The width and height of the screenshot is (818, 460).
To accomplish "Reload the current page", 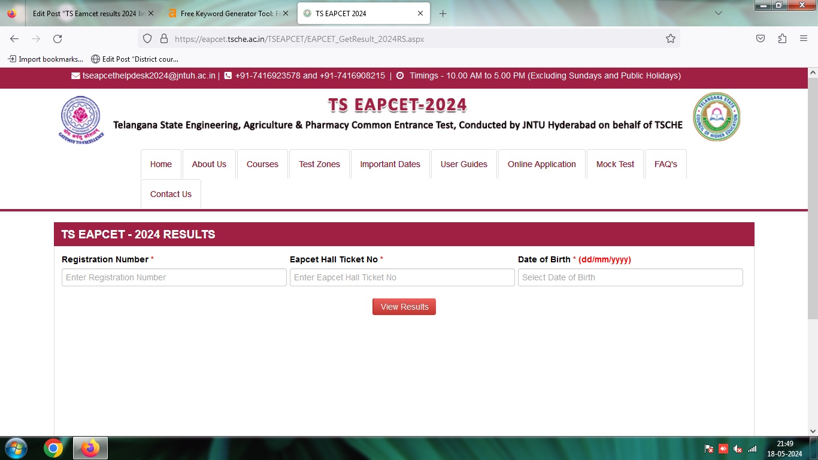I will (57, 38).
